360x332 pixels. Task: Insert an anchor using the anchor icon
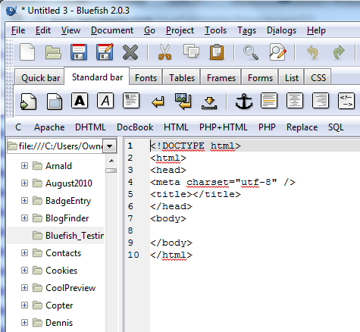(x=244, y=101)
